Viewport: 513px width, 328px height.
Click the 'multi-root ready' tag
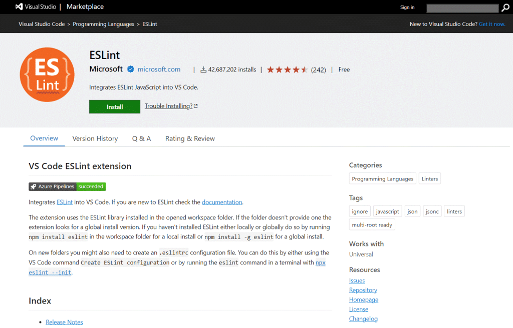pos(372,225)
